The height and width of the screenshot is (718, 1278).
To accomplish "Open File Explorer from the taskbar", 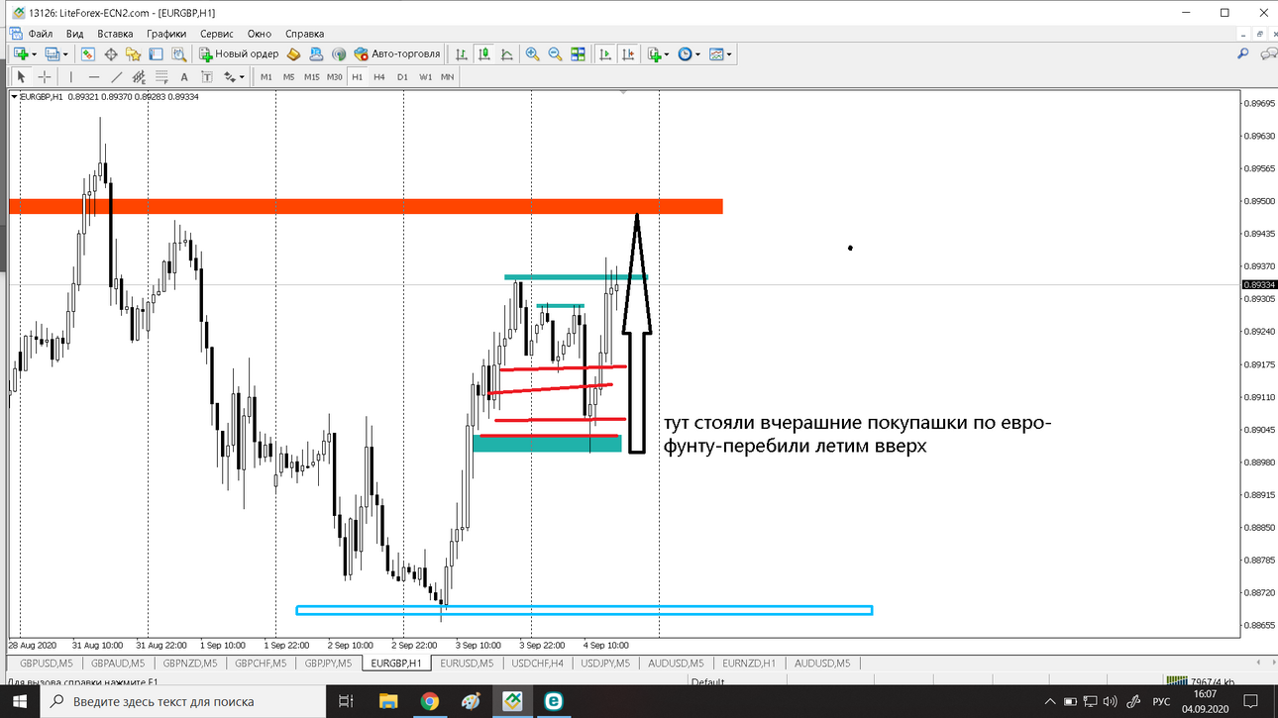I will pyautogui.click(x=387, y=701).
